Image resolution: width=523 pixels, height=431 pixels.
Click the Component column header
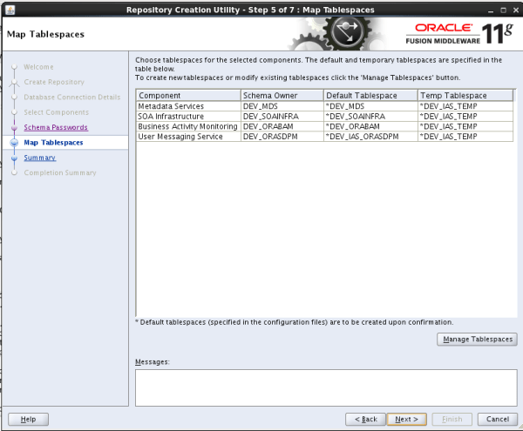point(187,95)
